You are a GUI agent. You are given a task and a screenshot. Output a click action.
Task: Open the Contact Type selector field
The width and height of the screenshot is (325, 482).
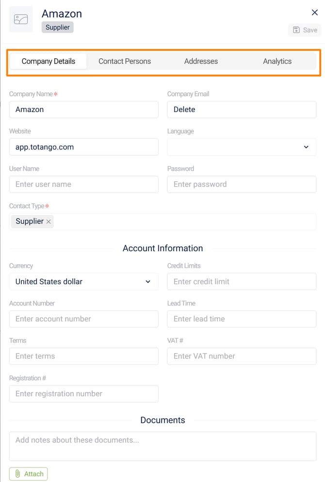click(184, 222)
